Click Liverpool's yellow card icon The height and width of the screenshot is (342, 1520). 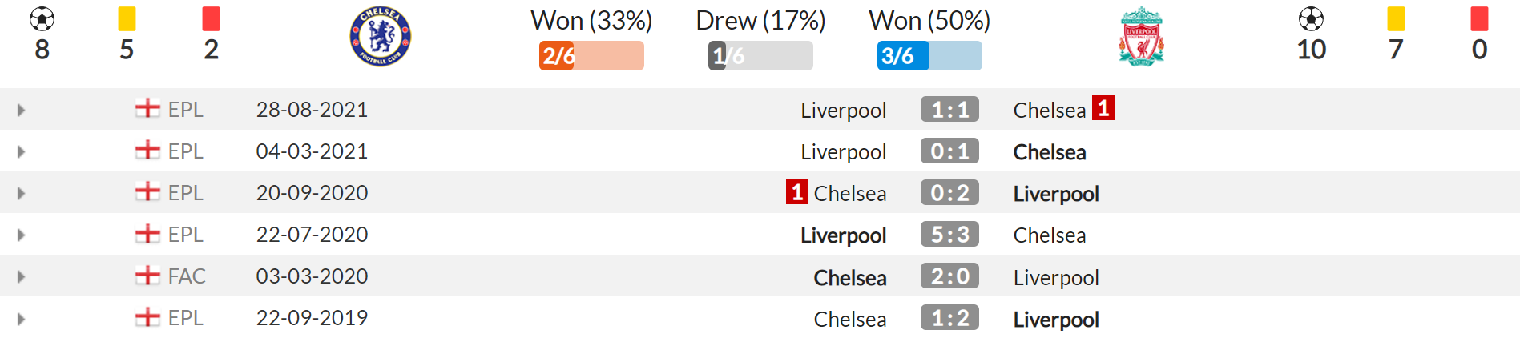pos(1396,18)
